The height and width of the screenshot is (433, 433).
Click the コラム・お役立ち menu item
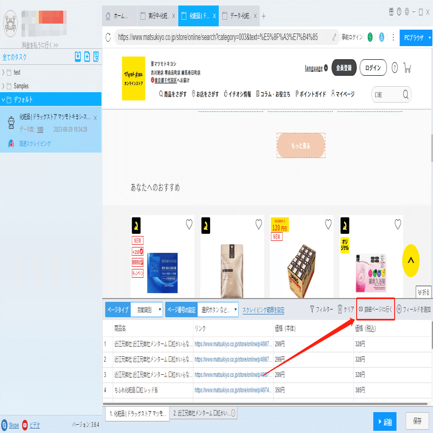(273, 94)
